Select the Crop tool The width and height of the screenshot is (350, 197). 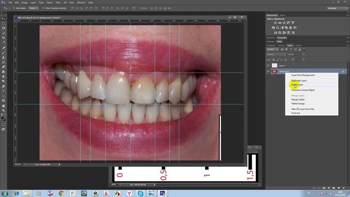pos(3,38)
